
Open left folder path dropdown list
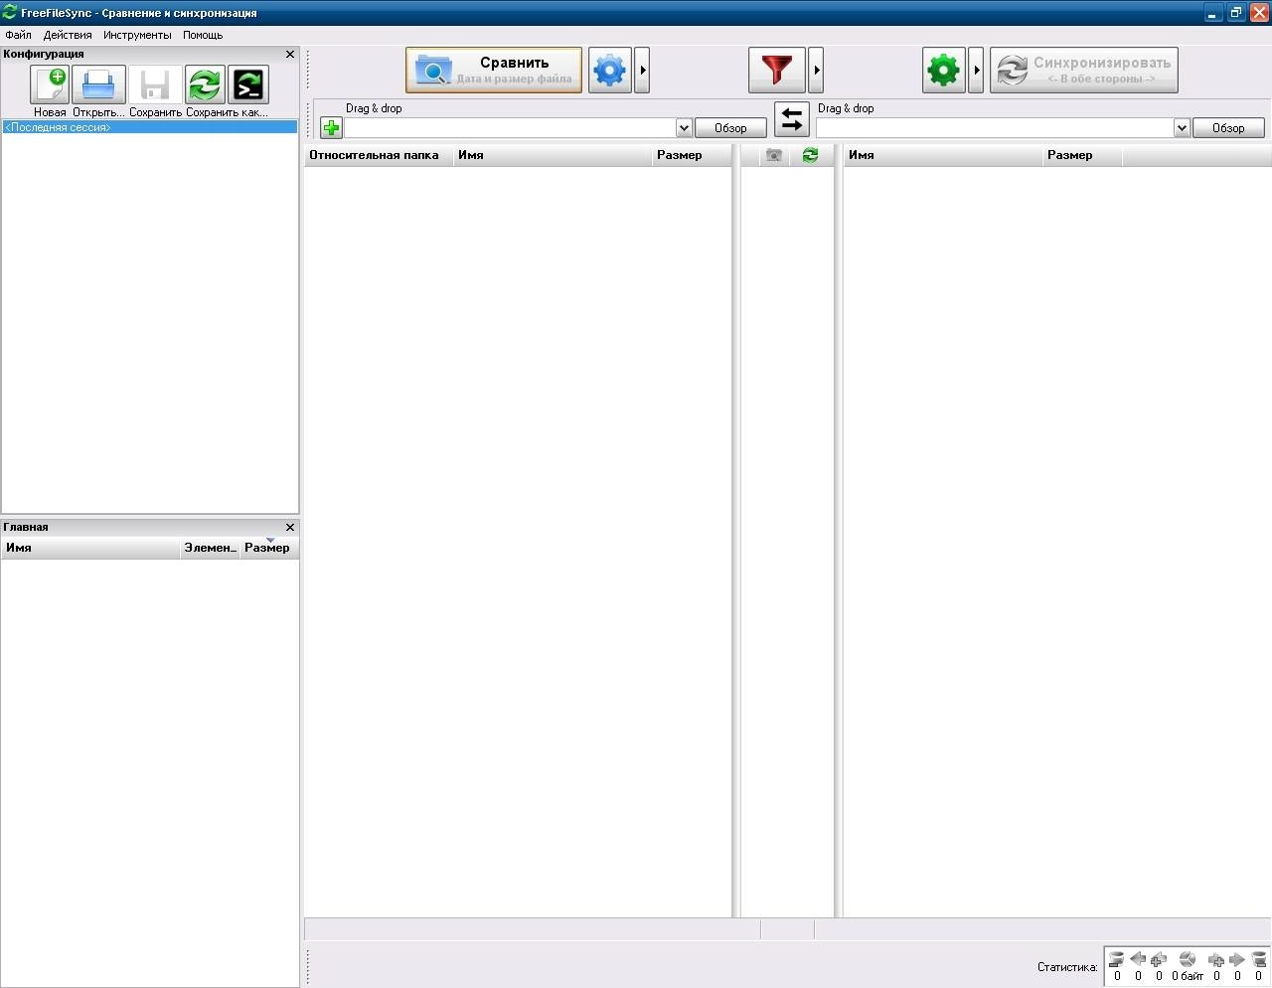pyautogui.click(x=684, y=128)
